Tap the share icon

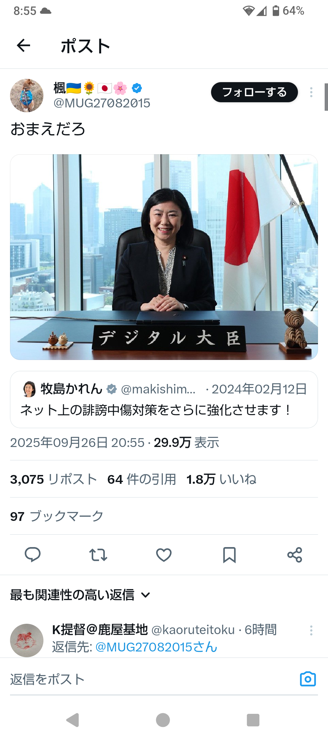(295, 555)
